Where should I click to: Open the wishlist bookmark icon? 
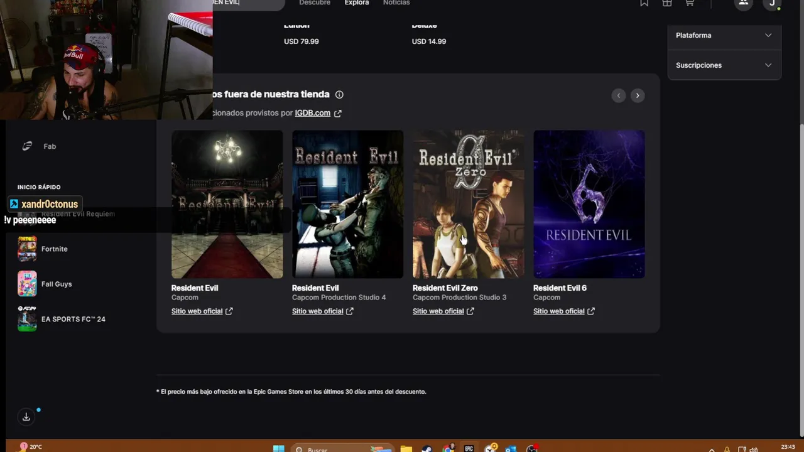pyautogui.click(x=644, y=3)
